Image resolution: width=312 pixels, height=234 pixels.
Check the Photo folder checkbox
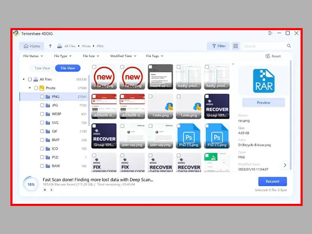coord(36,88)
